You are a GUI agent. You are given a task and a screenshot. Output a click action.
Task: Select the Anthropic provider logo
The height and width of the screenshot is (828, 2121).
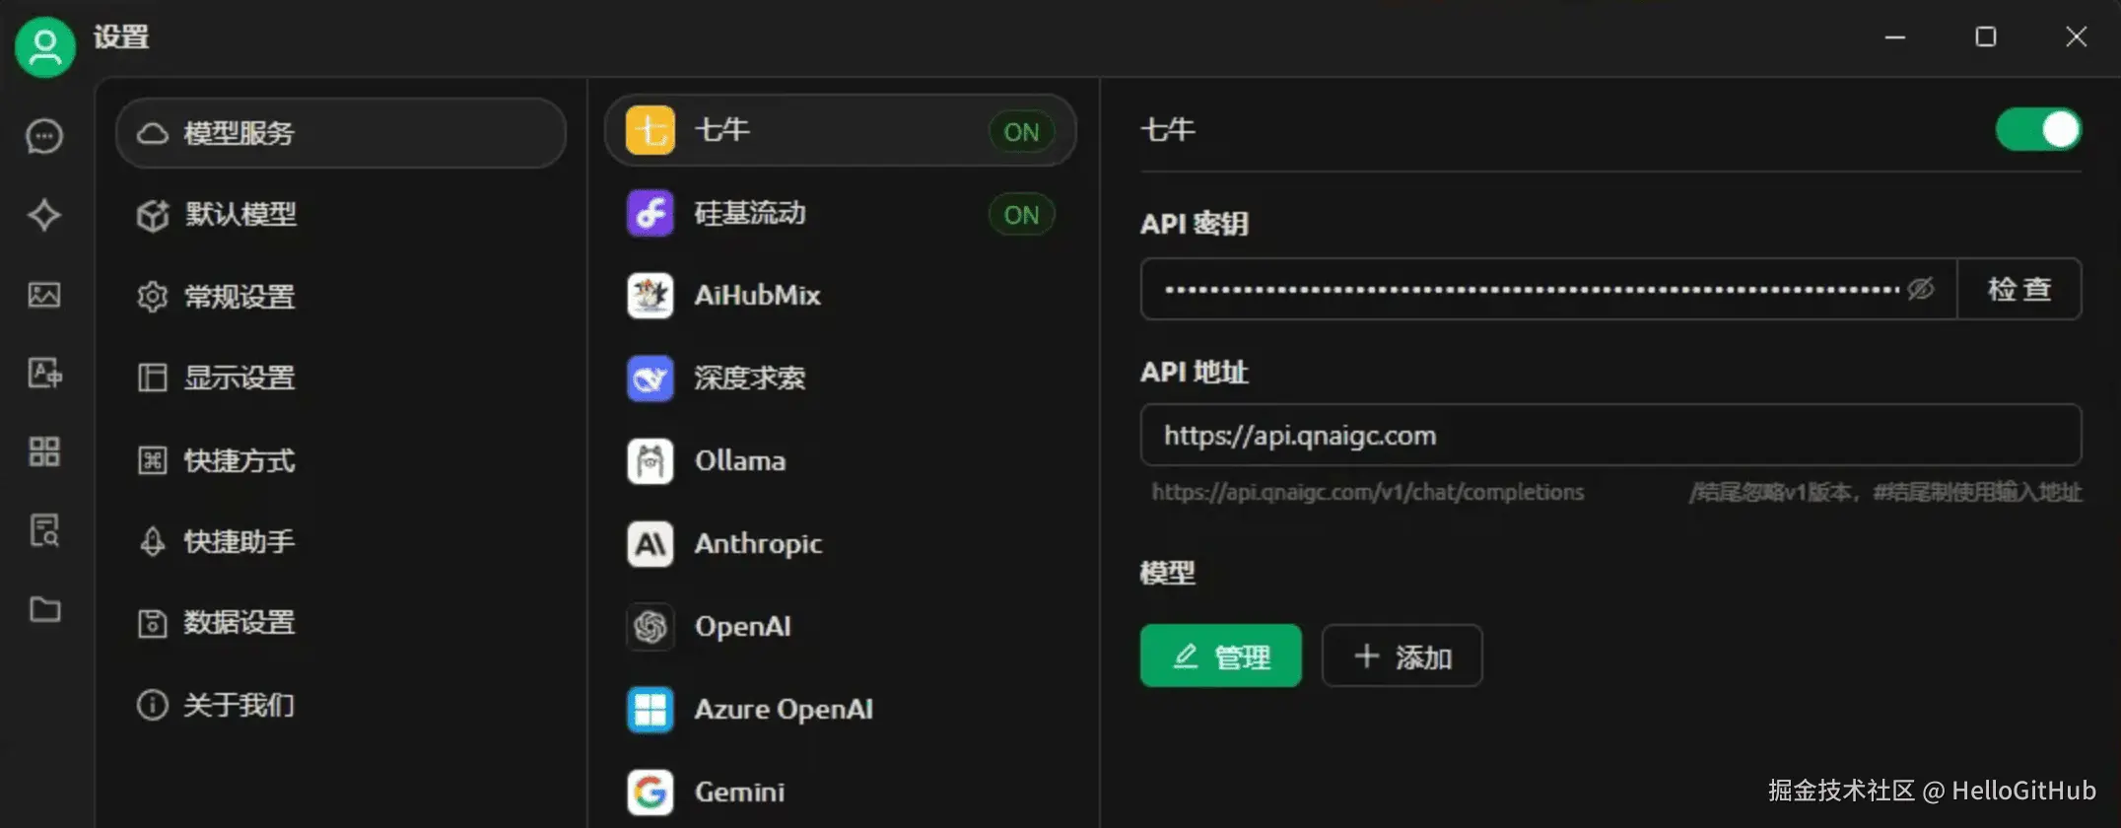(650, 544)
